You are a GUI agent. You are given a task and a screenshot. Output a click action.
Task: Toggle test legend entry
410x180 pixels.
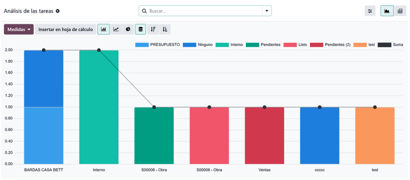tap(364, 45)
